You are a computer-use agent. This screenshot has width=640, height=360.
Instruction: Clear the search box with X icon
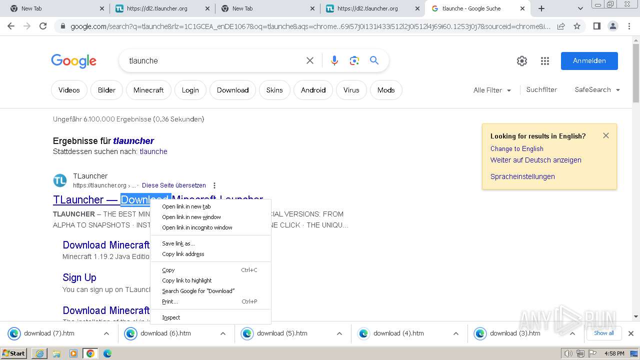coord(310,60)
